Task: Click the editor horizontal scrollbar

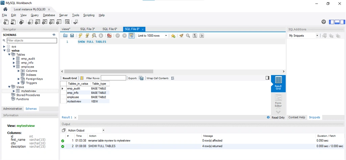Action: point(108,72)
